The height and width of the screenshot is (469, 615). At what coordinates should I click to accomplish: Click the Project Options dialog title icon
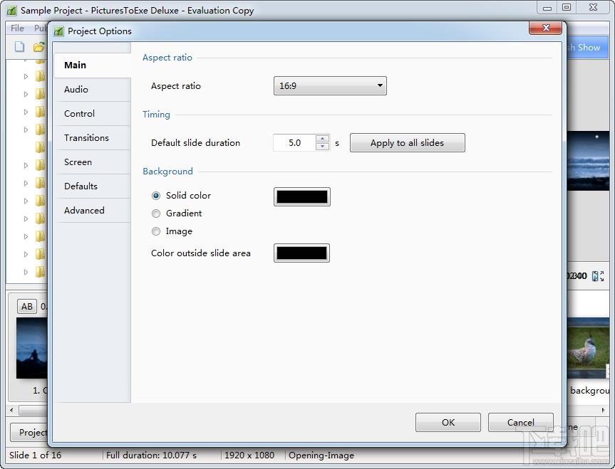[58, 31]
